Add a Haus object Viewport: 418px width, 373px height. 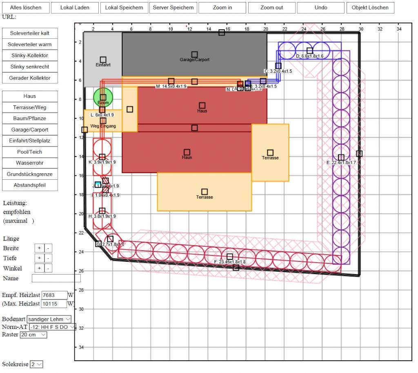point(30,96)
